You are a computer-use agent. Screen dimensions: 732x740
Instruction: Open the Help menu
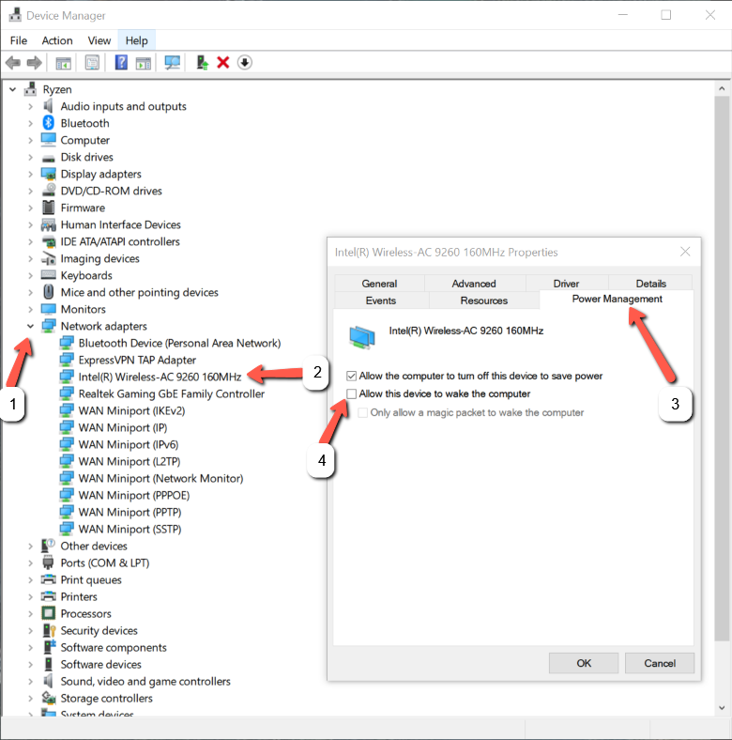[x=136, y=40]
